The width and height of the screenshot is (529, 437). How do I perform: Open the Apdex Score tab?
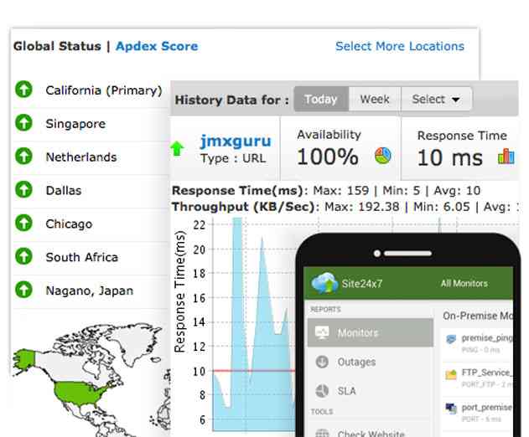click(x=157, y=46)
